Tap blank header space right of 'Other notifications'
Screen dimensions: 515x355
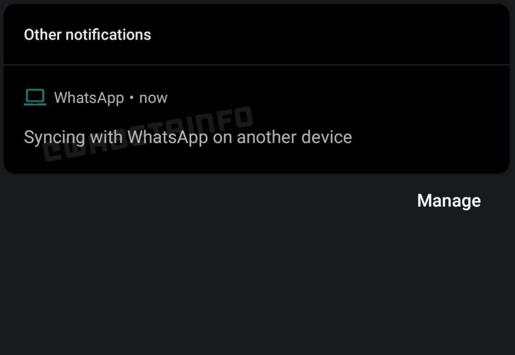(329, 34)
